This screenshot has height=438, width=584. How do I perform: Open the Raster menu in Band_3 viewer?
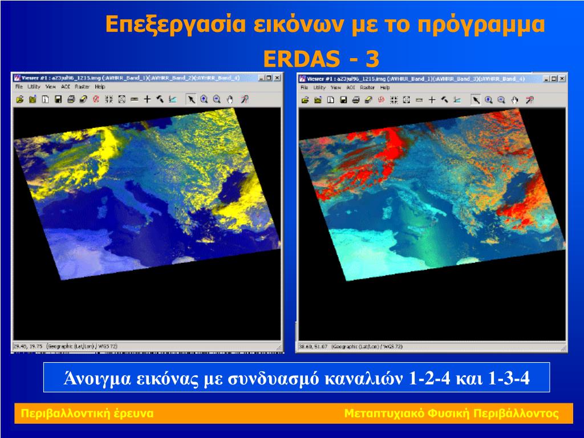click(367, 87)
